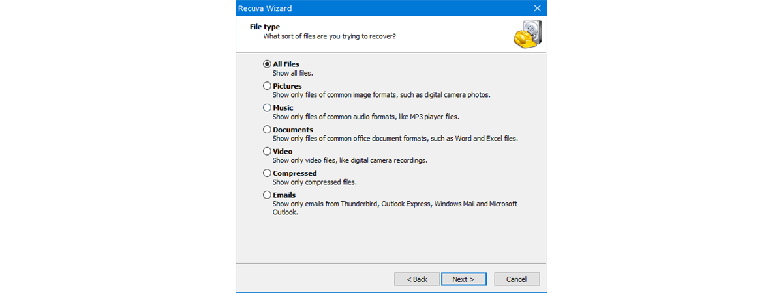Screen dimensions: 783x293
Task: Click the digital camera recordings description text
Action: coord(350,160)
